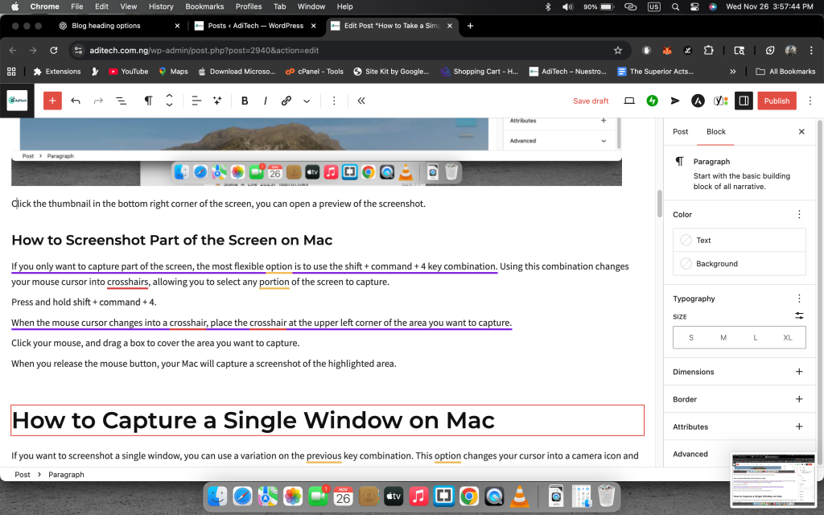Open the Text color swatch
This screenshot has height=515, width=824.
(739, 240)
